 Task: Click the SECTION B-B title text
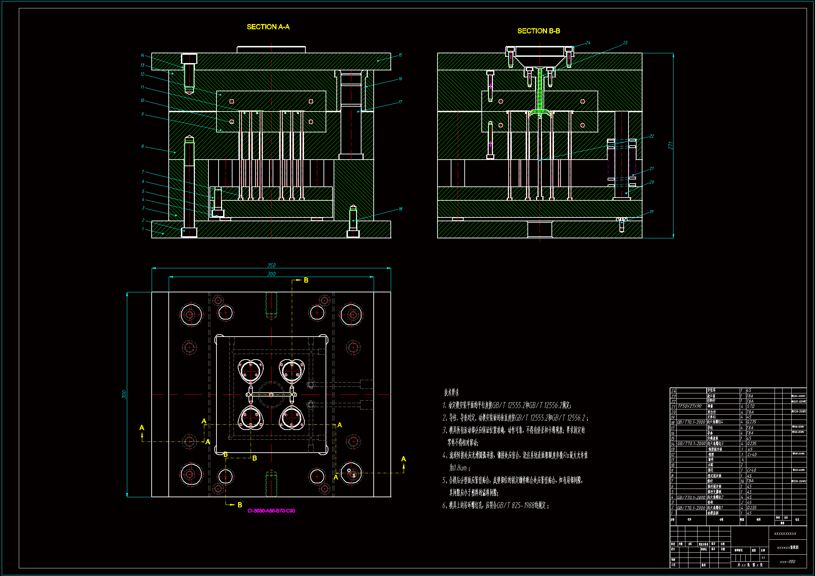pyautogui.click(x=539, y=31)
